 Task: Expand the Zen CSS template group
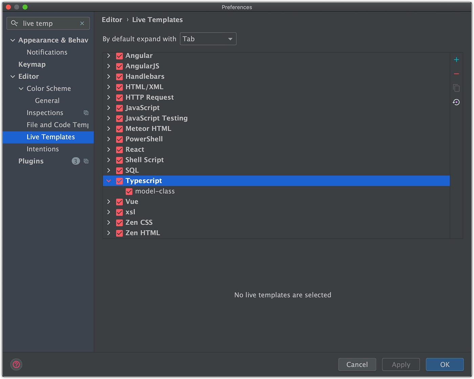(x=109, y=223)
